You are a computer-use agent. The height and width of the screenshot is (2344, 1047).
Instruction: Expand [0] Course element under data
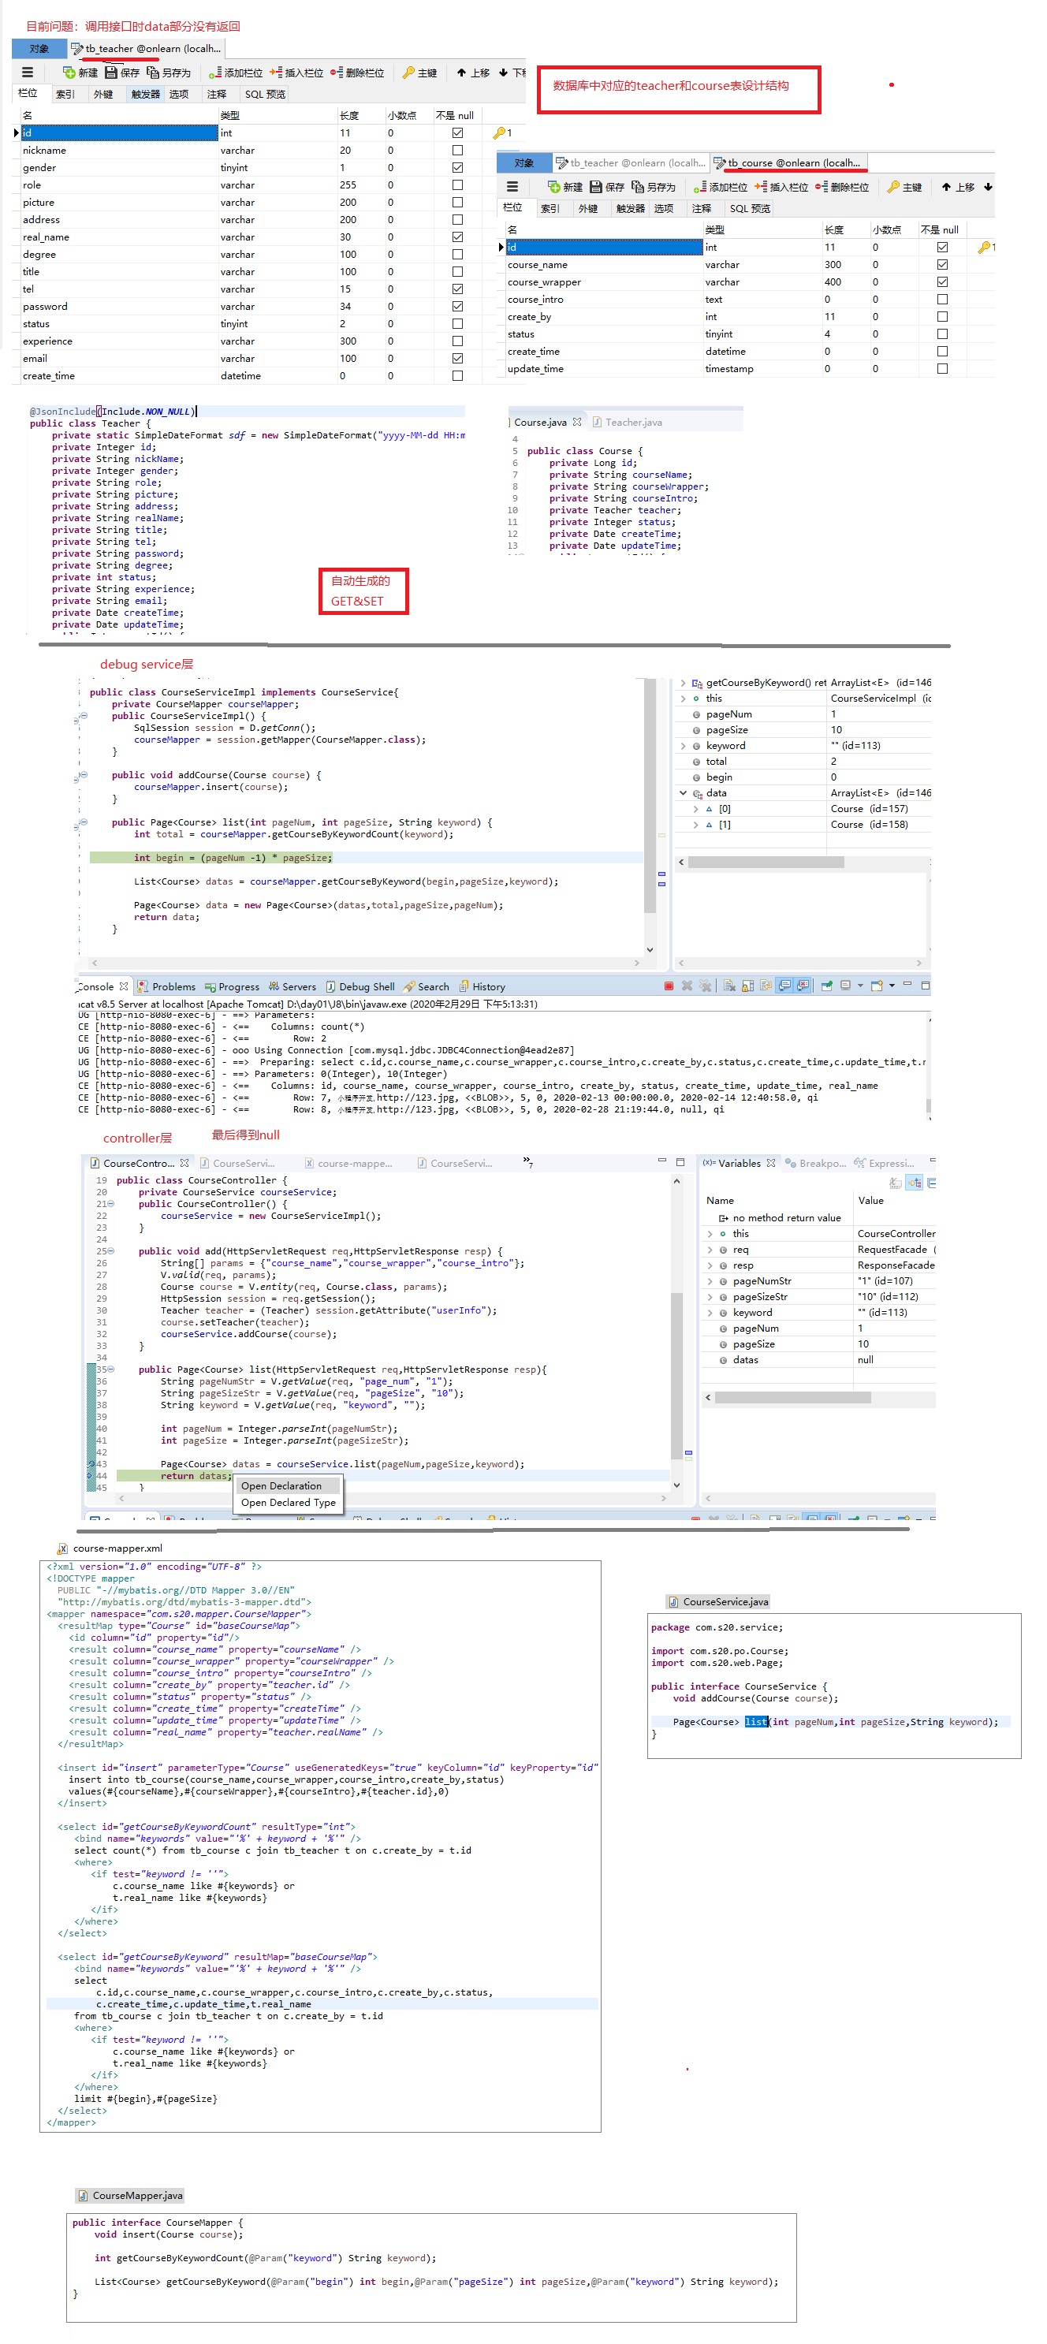pos(696,809)
